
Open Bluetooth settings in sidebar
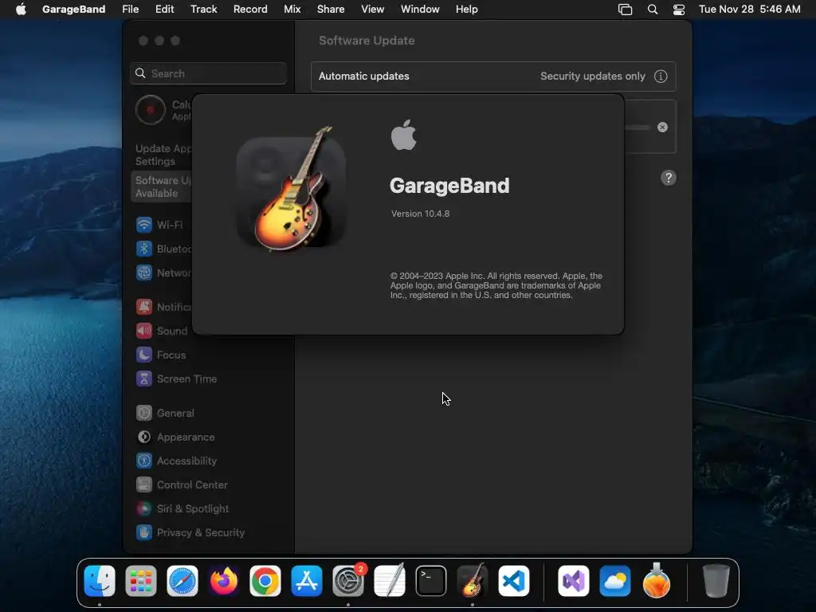pos(163,249)
